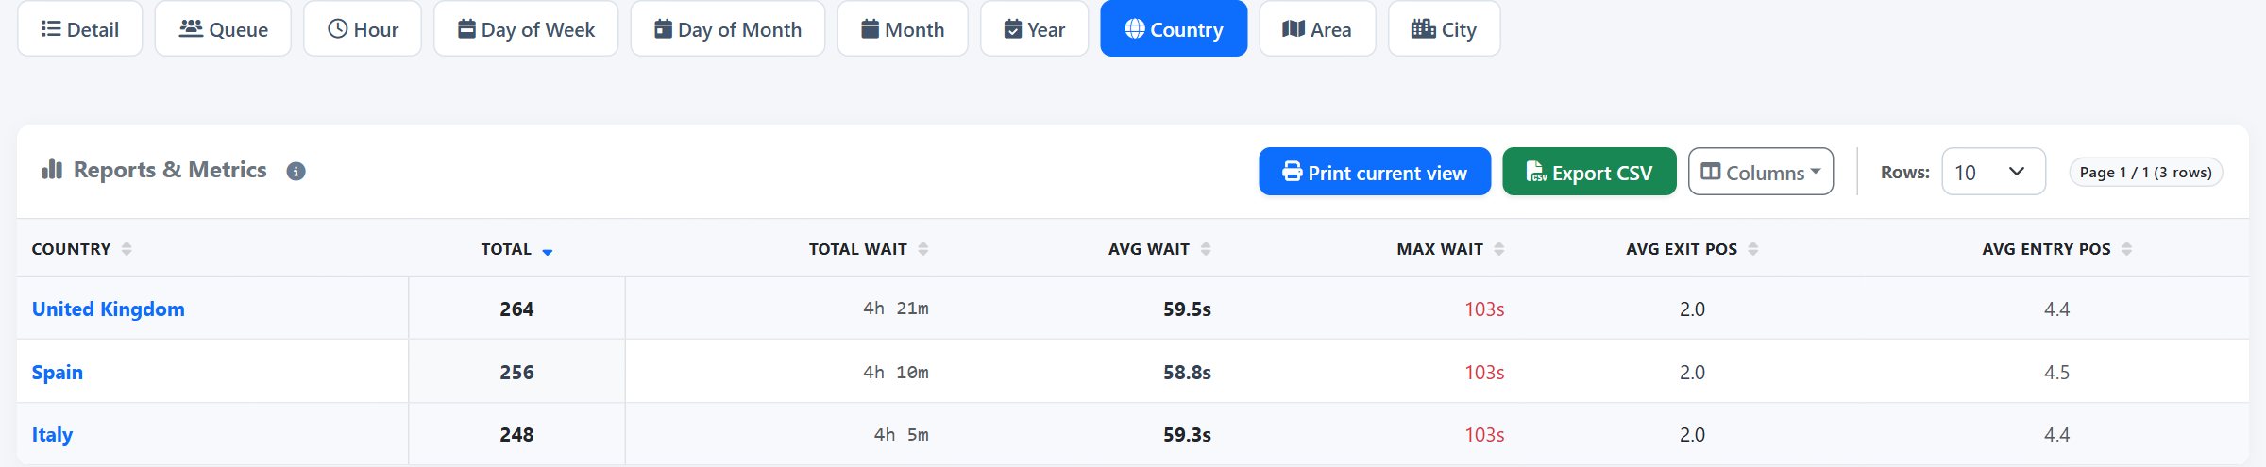Open the United Kingdom link
The height and width of the screenshot is (467, 2266).
(109, 309)
